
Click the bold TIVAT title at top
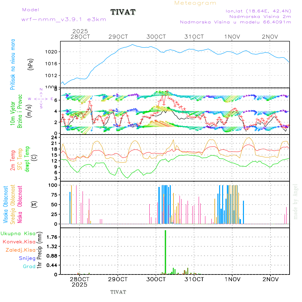coord(123,12)
